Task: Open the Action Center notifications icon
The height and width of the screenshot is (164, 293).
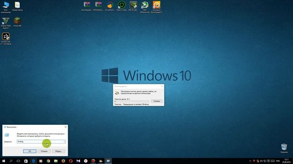Action: click(x=269, y=161)
